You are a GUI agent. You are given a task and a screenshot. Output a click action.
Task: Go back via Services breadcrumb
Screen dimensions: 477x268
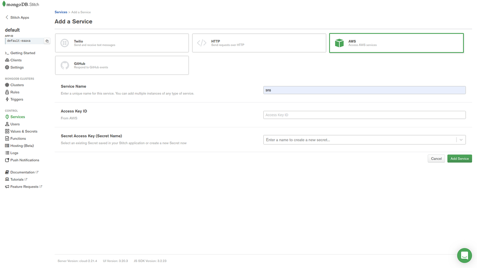tap(61, 12)
